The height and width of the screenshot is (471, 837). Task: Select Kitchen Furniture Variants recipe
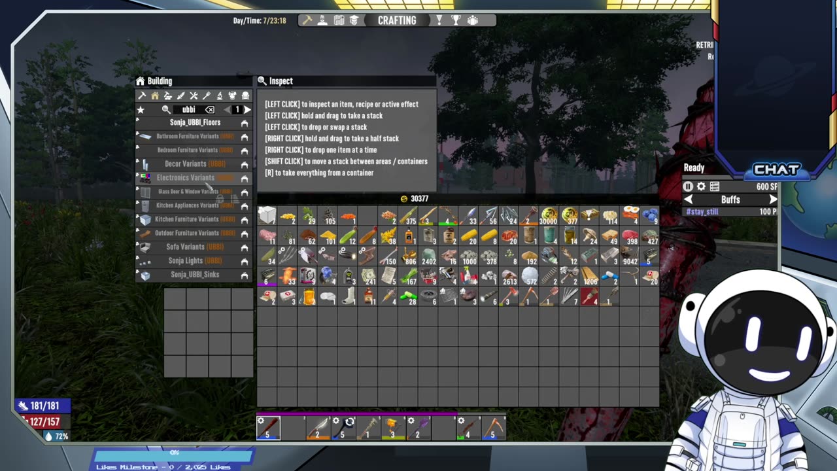[194, 219]
